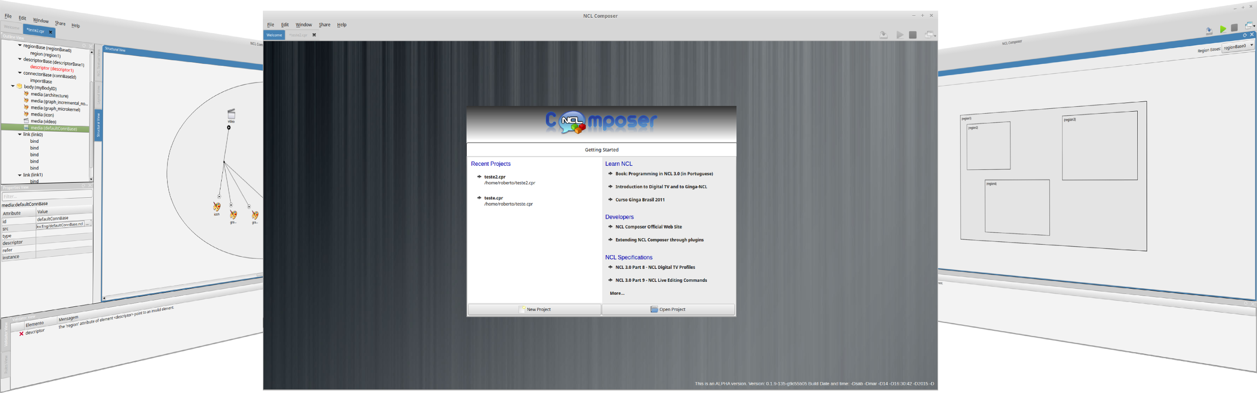
Task: Click the body folder icon in outline tree
Action: click(x=19, y=86)
